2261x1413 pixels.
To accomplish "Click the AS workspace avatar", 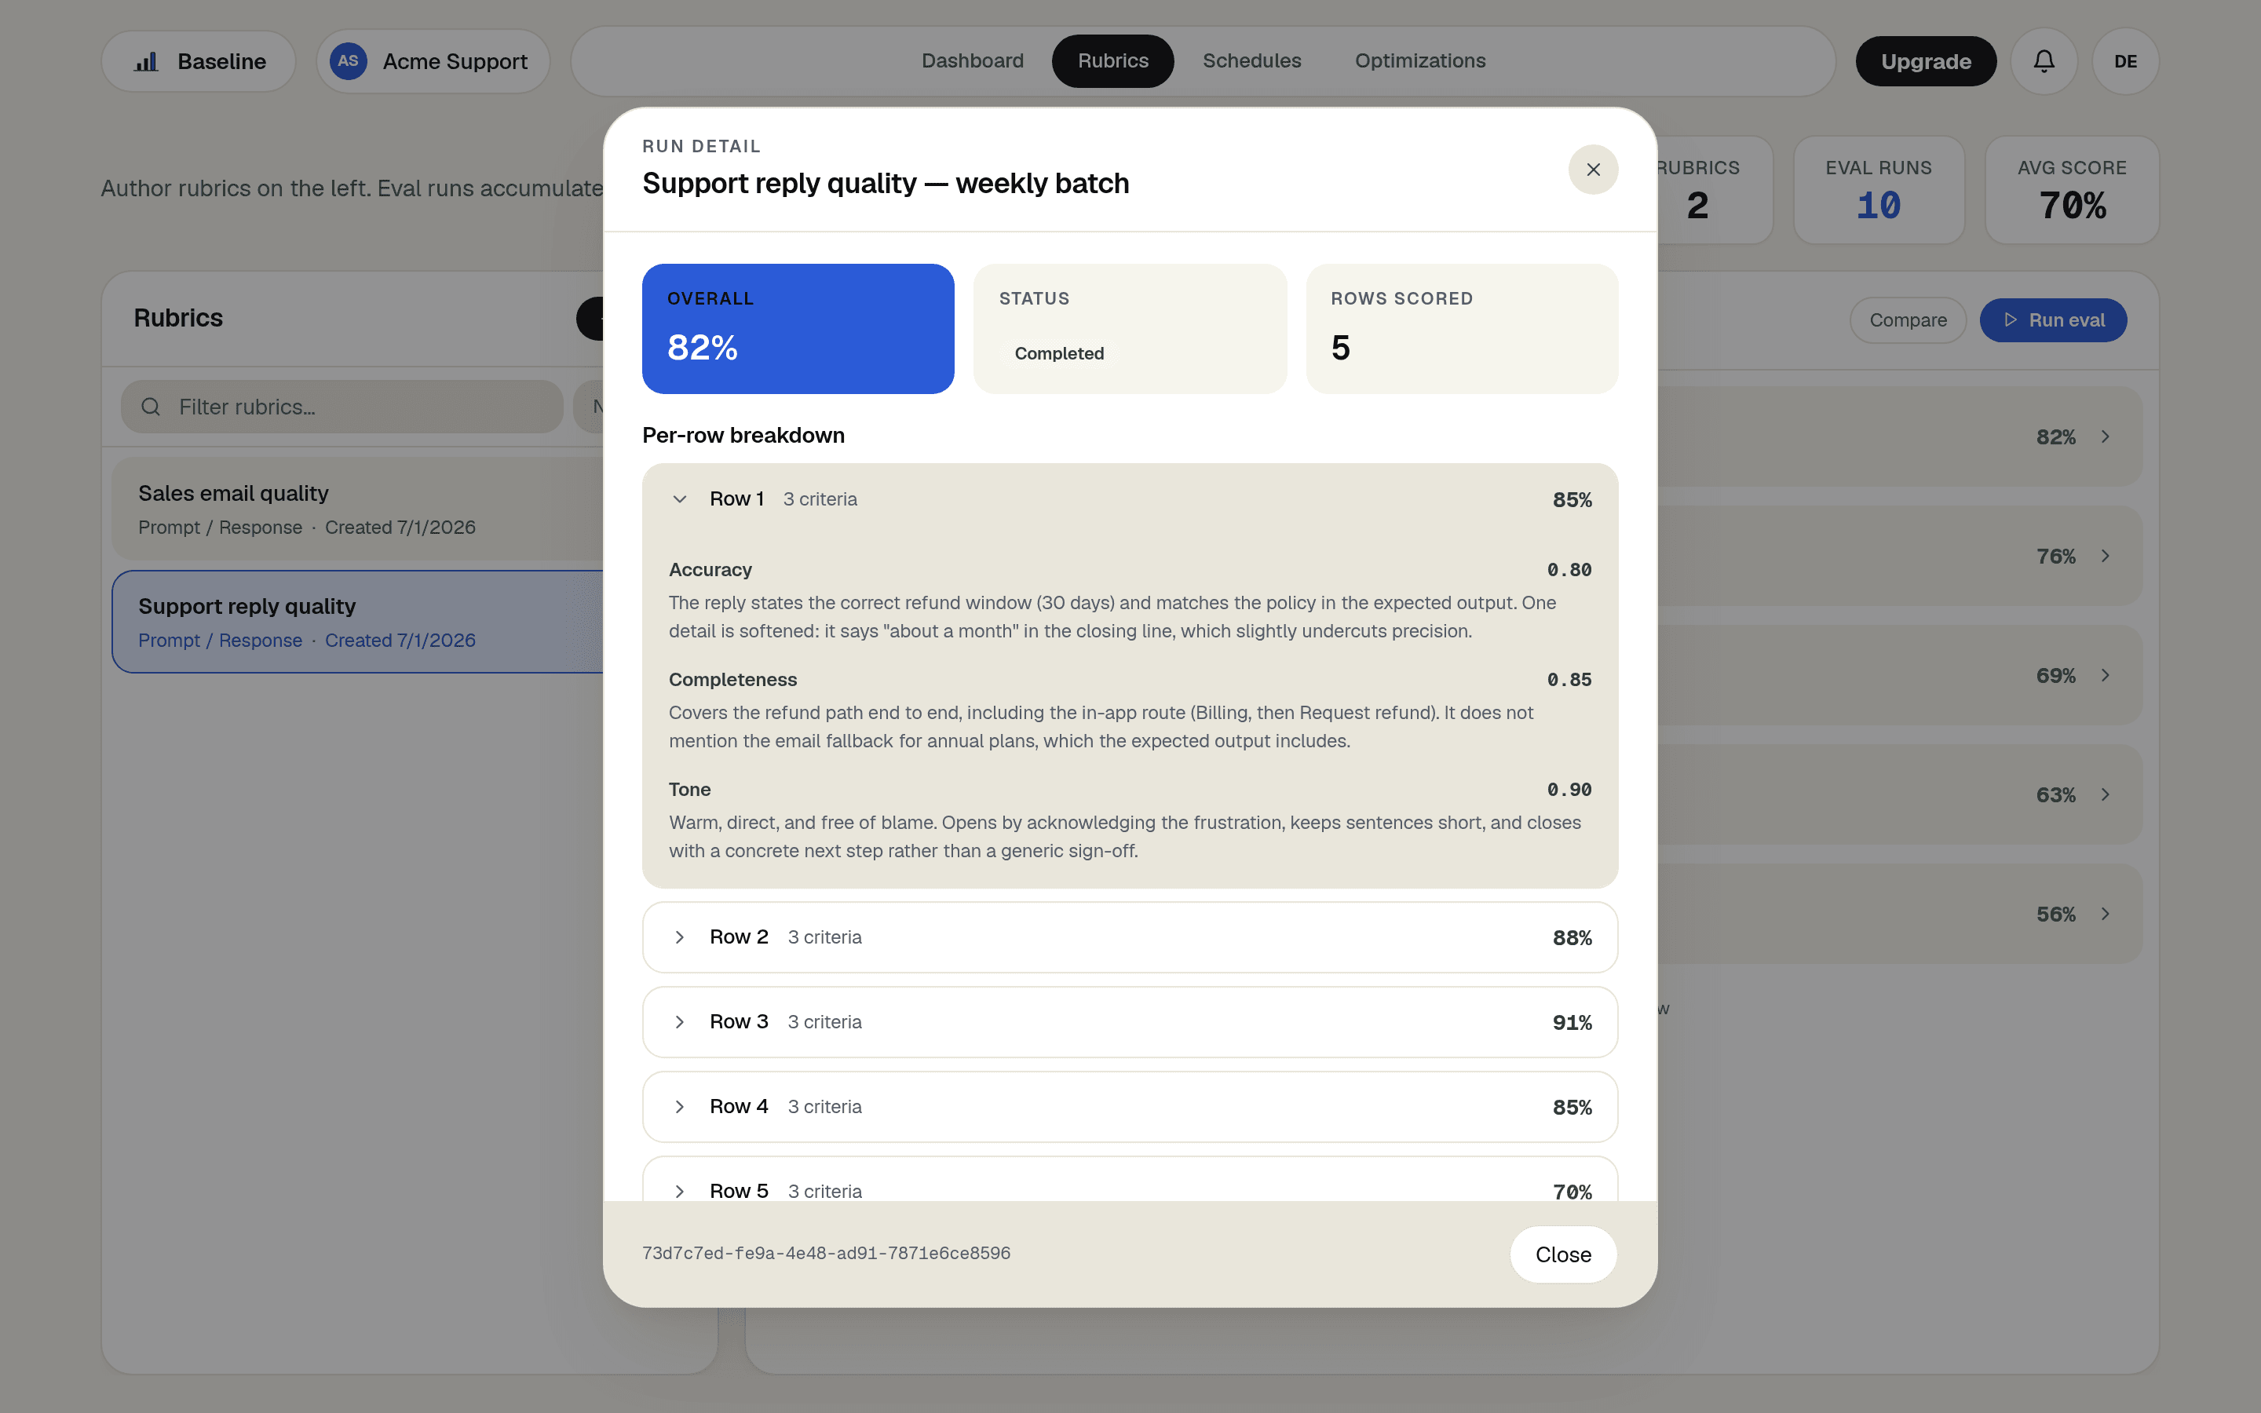I will (x=348, y=62).
